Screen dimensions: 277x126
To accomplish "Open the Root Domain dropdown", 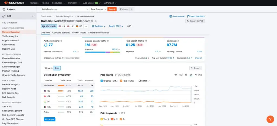I will [98, 9].
